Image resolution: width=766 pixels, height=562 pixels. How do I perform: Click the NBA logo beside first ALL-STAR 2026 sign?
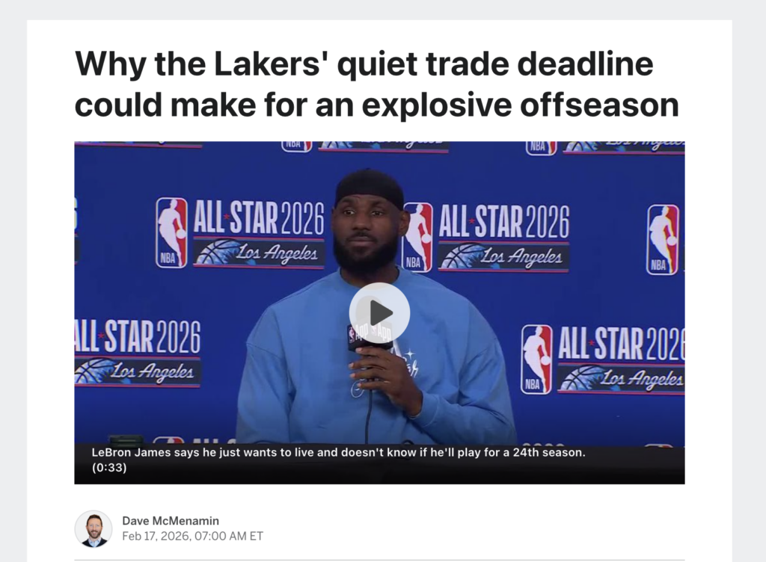(x=171, y=232)
